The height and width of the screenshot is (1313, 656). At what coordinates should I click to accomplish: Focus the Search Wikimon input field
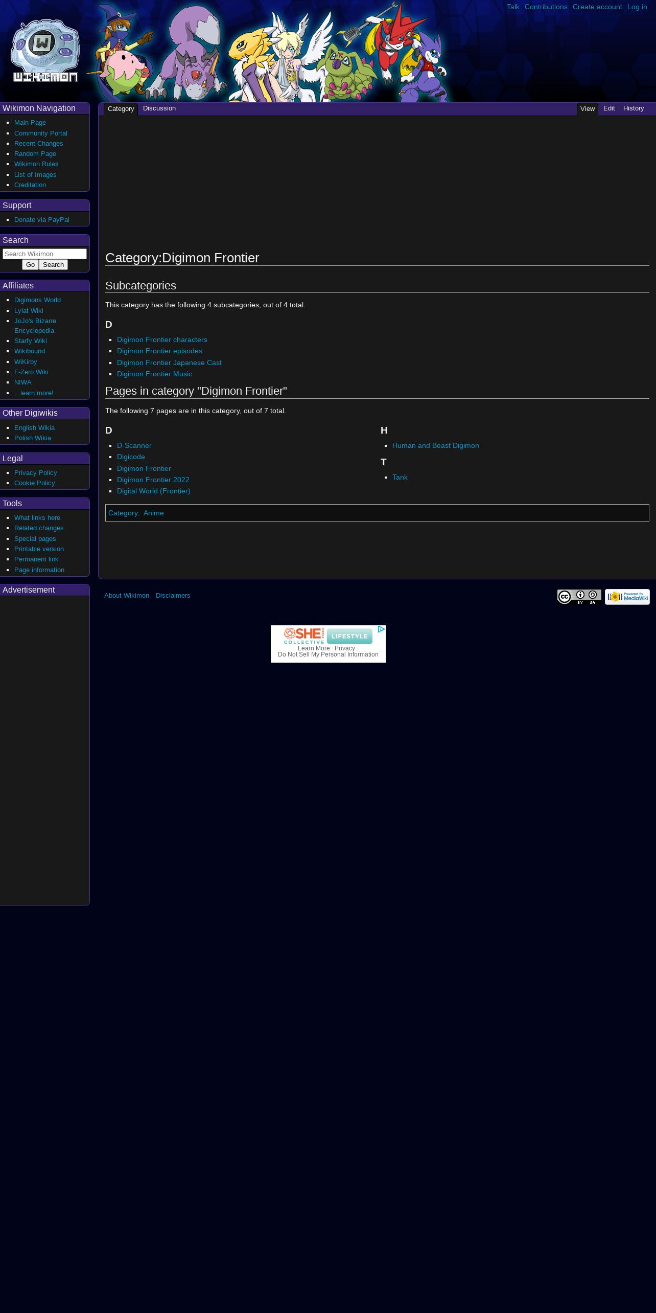point(44,254)
